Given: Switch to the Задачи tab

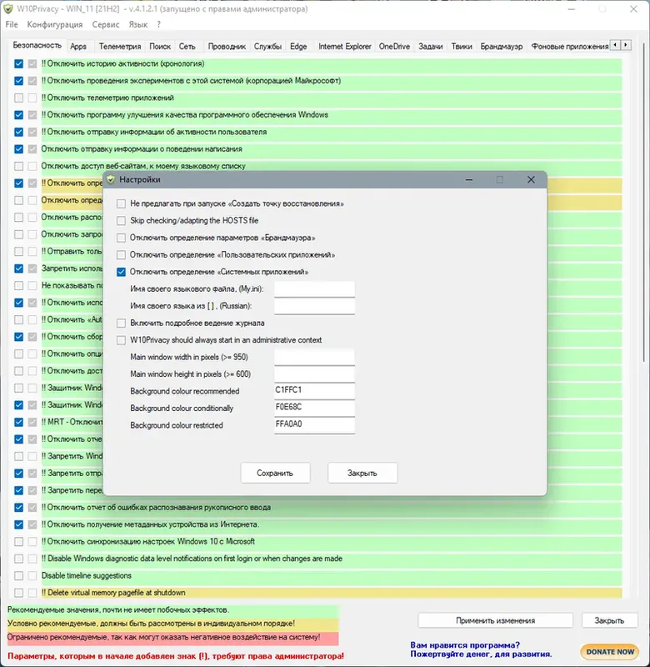Looking at the screenshot, I should pos(430,47).
